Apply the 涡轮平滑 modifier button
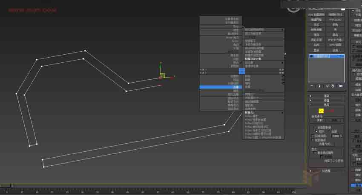The height and width of the screenshot is (195, 362). [x=316, y=40]
